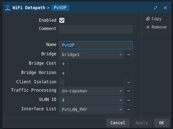Click the plus button for Bridge Horizon

click(x=63, y=73)
